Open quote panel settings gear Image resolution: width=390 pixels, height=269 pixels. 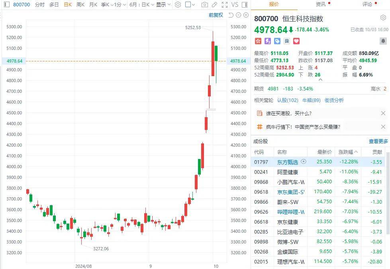383,18
